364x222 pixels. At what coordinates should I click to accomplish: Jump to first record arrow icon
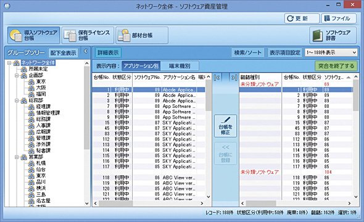point(217,78)
